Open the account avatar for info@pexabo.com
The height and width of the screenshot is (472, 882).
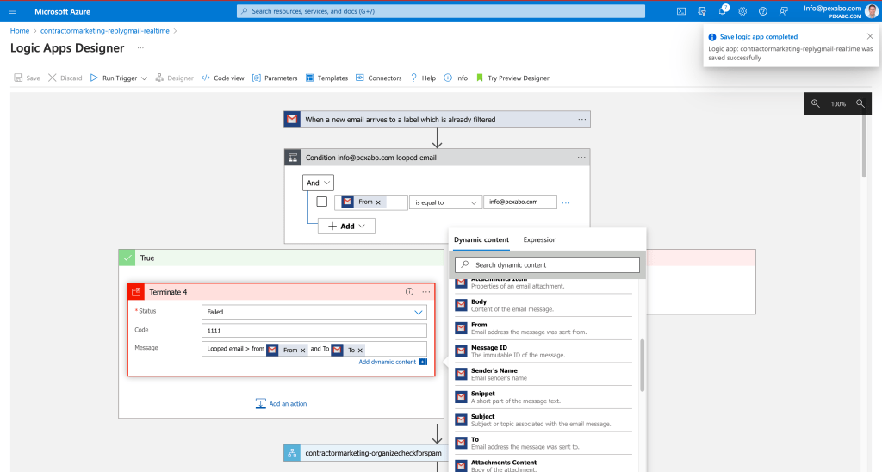tap(872, 11)
